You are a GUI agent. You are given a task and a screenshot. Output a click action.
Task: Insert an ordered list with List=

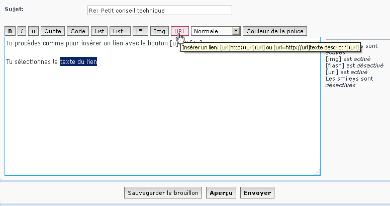pos(120,31)
